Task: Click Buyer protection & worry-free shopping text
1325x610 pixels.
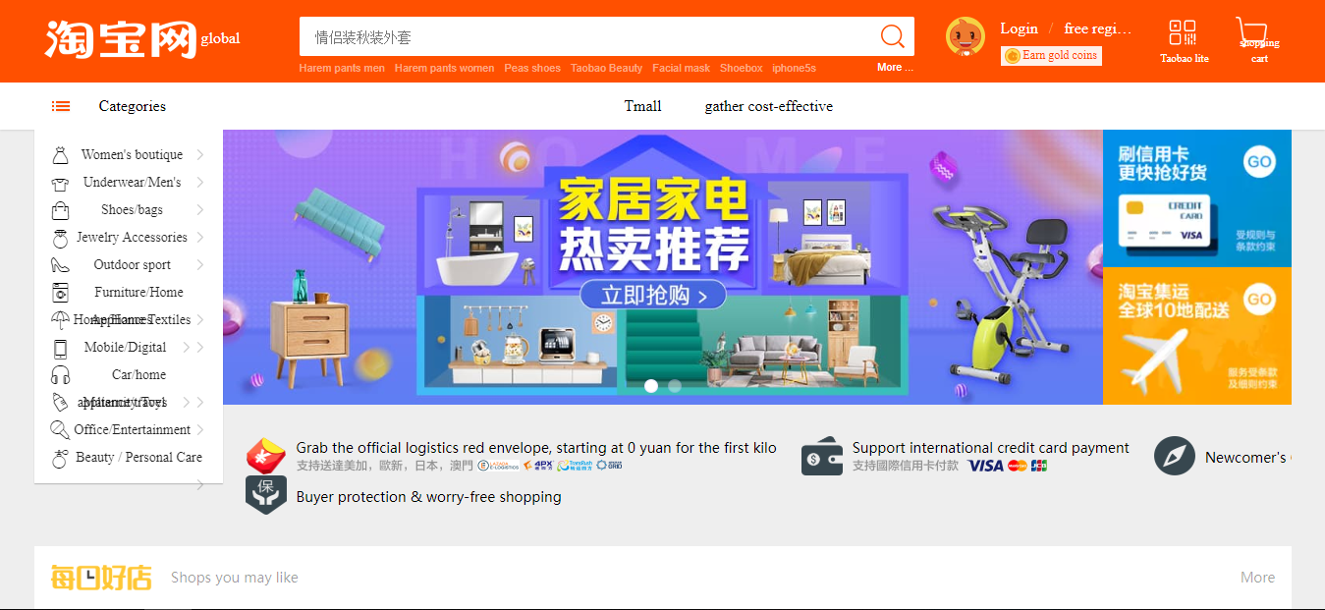Action: pyautogui.click(x=428, y=497)
